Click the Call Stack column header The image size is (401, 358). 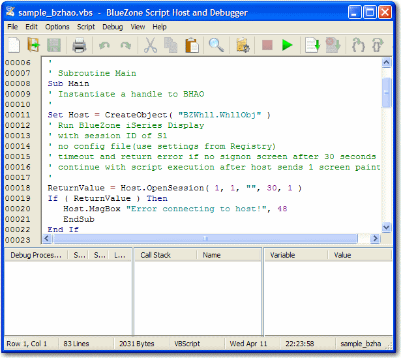tap(166, 255)
